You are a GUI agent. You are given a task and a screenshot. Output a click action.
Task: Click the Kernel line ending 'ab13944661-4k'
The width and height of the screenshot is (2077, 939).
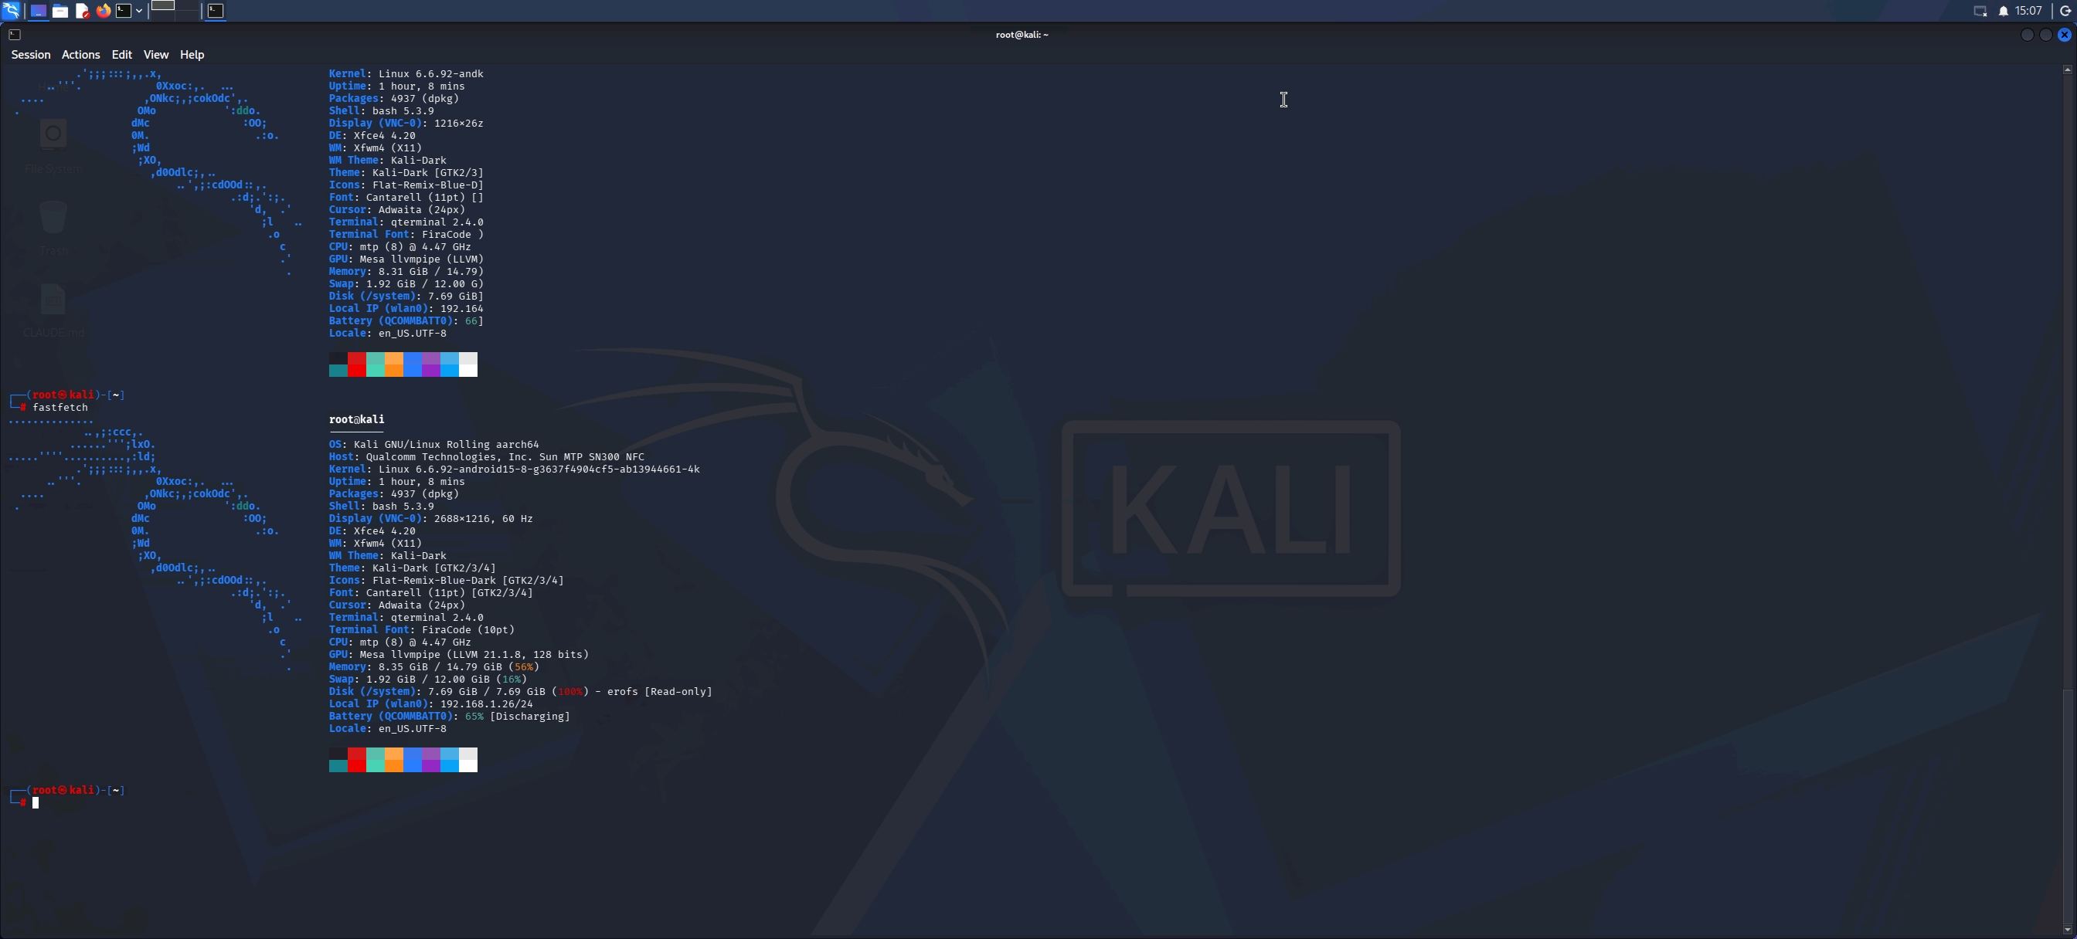tap(515, 469)
